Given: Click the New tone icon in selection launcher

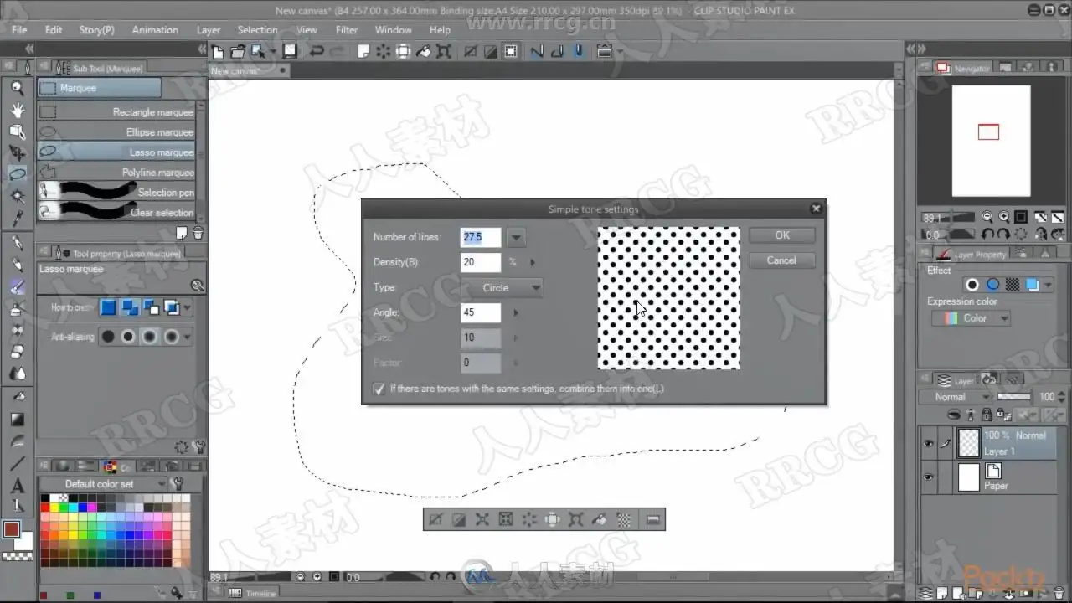Looking at the screenshot, I should 624,519.
